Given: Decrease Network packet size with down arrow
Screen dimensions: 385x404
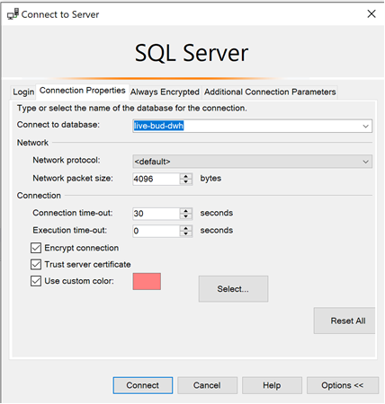Looking at the screenshot, I should 186,181.
